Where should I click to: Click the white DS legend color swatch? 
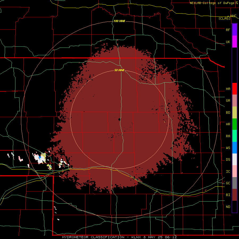point(234,159)
